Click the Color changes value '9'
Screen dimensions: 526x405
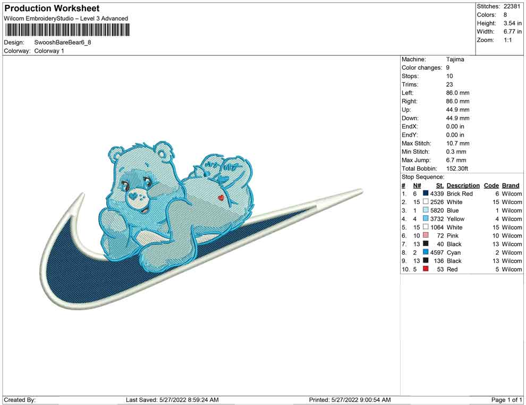tap(448, 68)
